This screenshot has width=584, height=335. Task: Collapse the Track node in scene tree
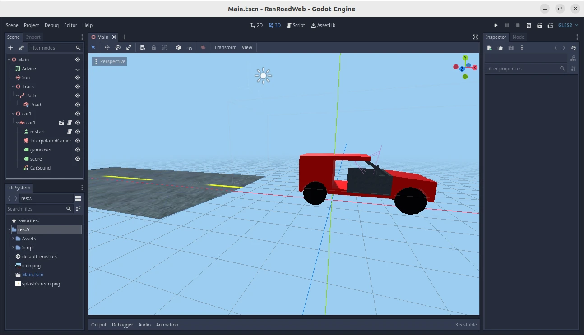(x=13, y=87)
